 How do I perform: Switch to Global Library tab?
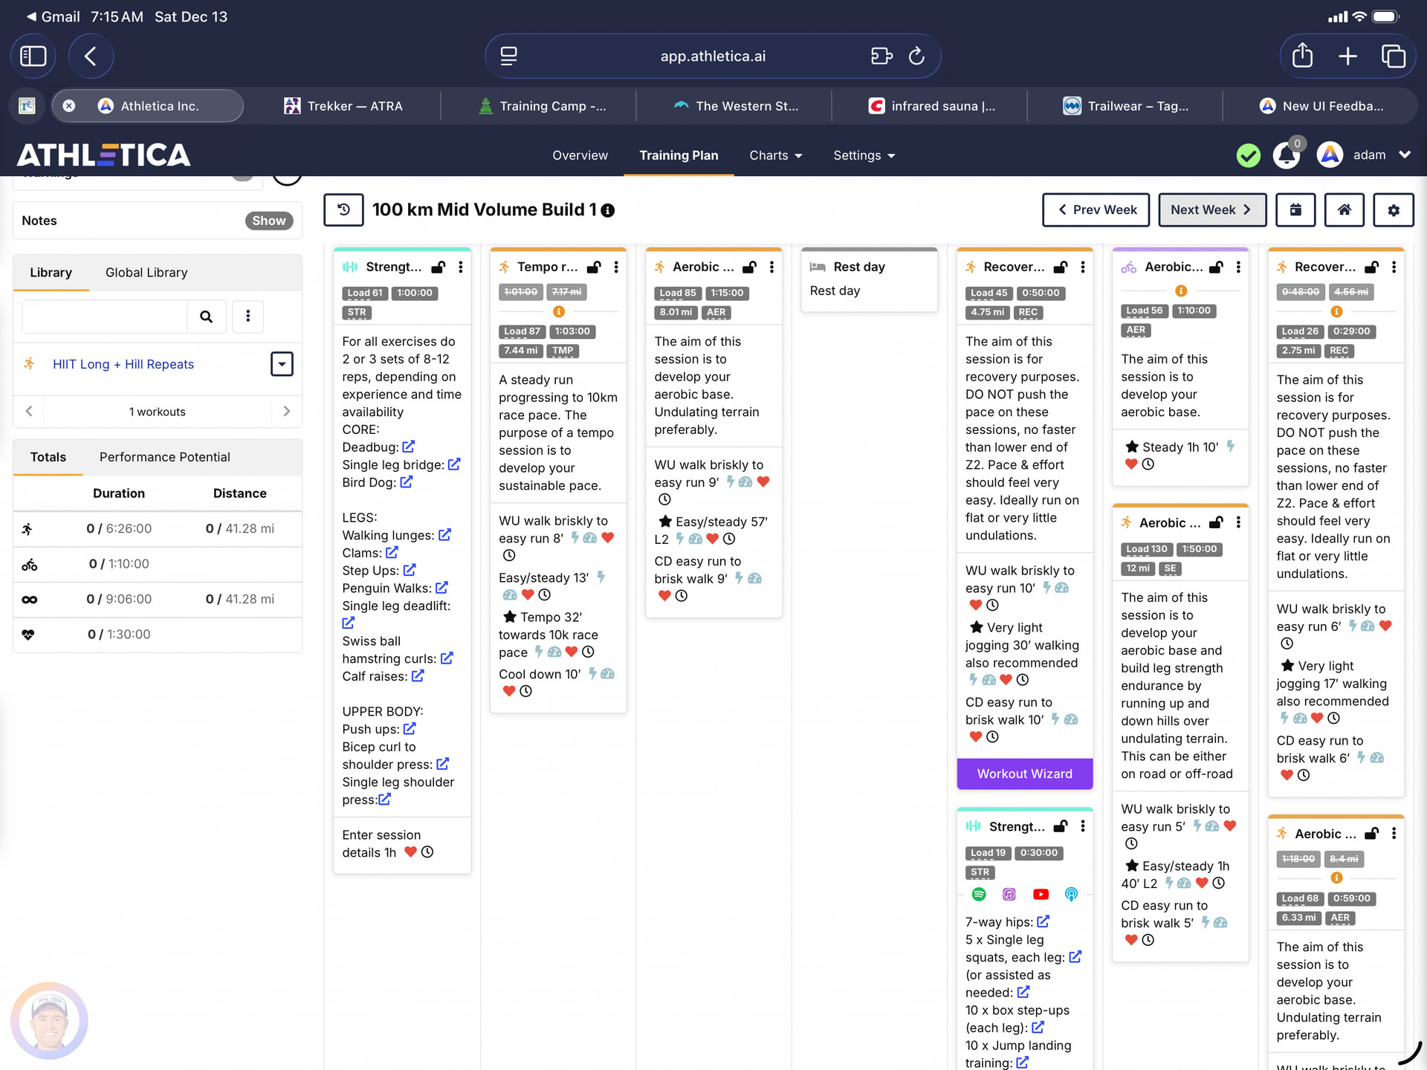[146, 273]
